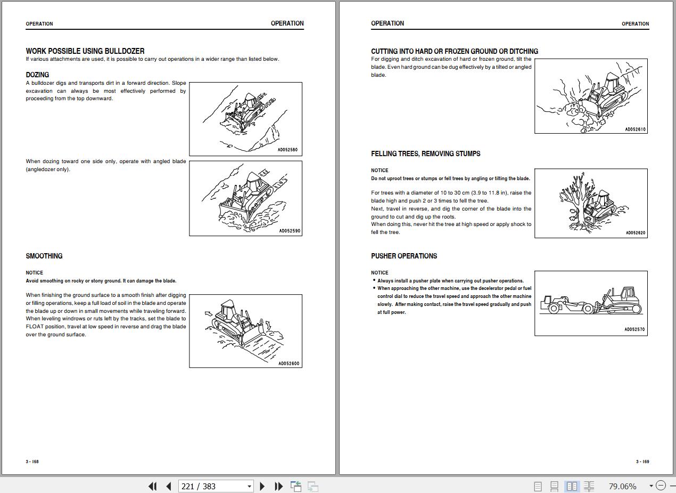
Task: Open the page number dropdown arrow
Action: 249,486
